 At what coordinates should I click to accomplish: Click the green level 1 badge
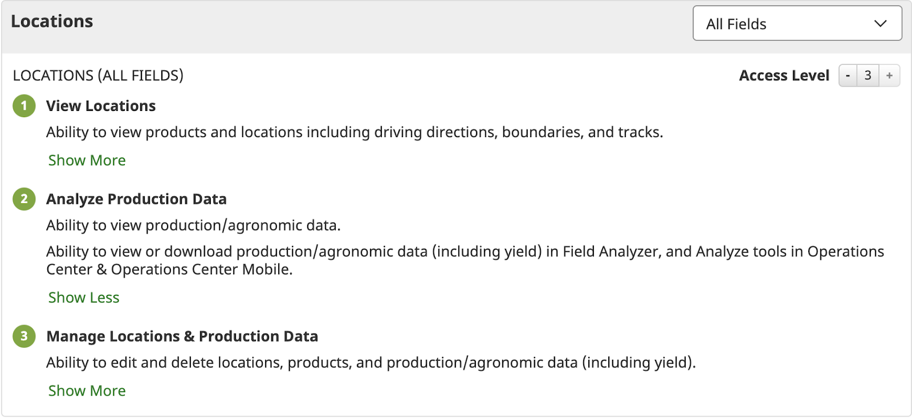coord(24,106)
